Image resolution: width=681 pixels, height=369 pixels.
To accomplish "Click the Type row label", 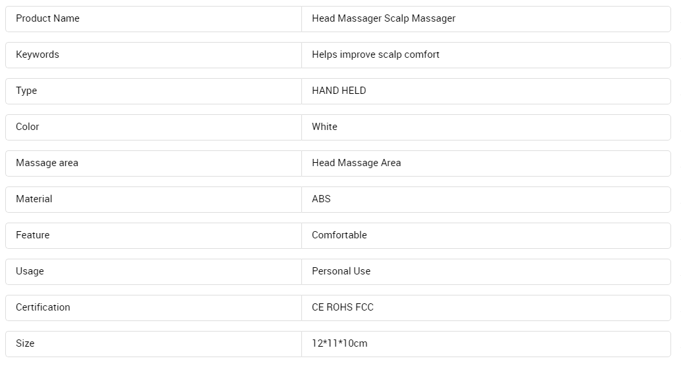I will [26, 91].
